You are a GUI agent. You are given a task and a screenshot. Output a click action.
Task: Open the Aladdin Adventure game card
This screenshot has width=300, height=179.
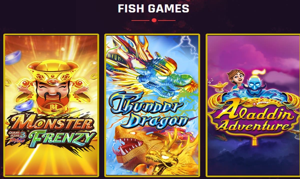[253, 105]
